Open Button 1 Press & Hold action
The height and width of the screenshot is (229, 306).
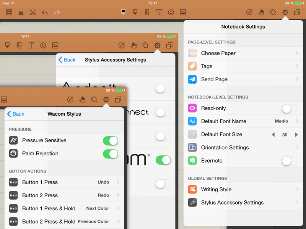coord(64,208)
